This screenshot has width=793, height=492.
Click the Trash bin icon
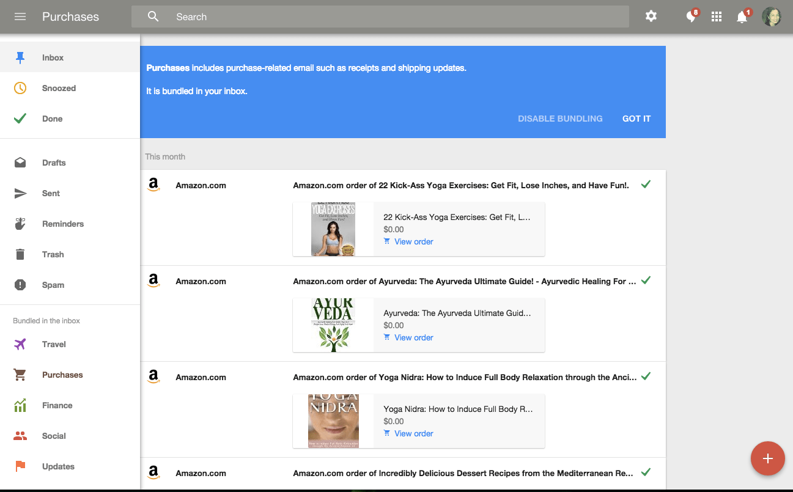20,254
